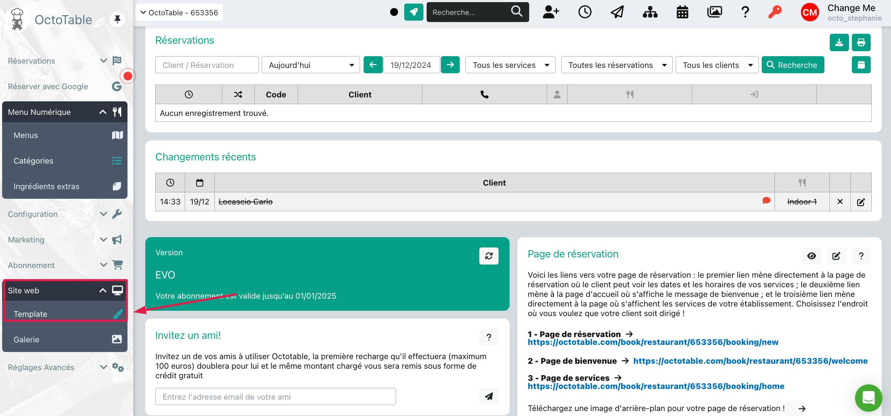The height and width of the screenshot is (416, 891).
Task: Open the add customer icon
Action: [x=551, y=12]
